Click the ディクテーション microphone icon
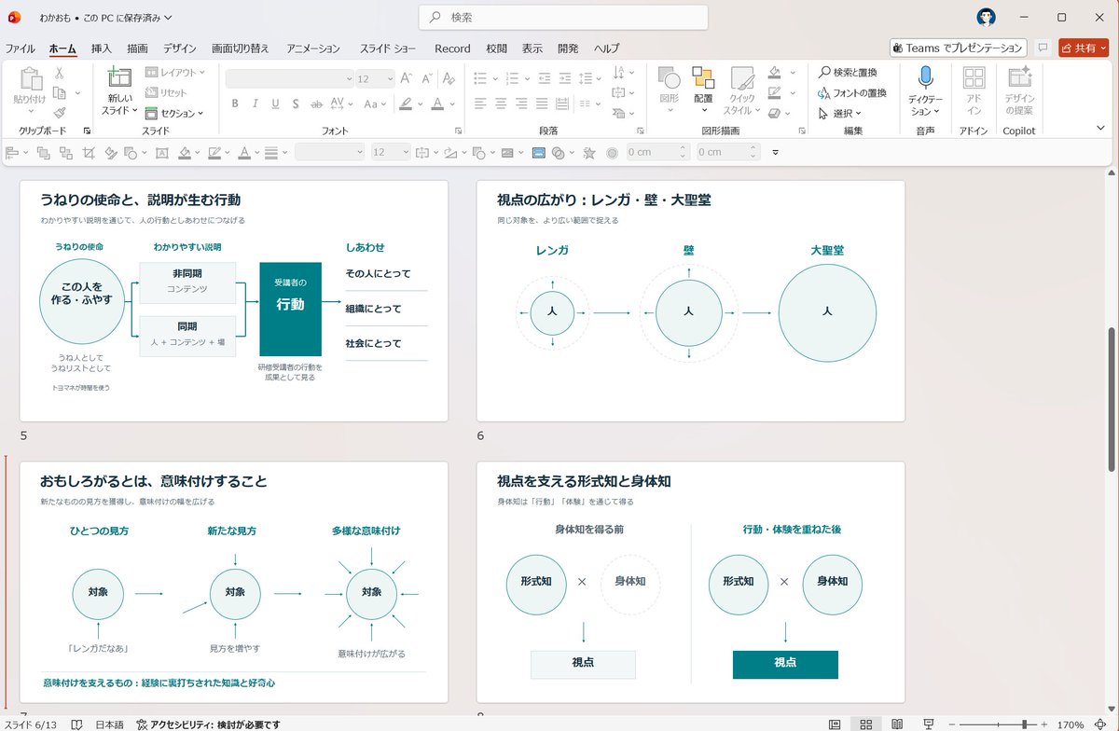 [x=925, y=79]
